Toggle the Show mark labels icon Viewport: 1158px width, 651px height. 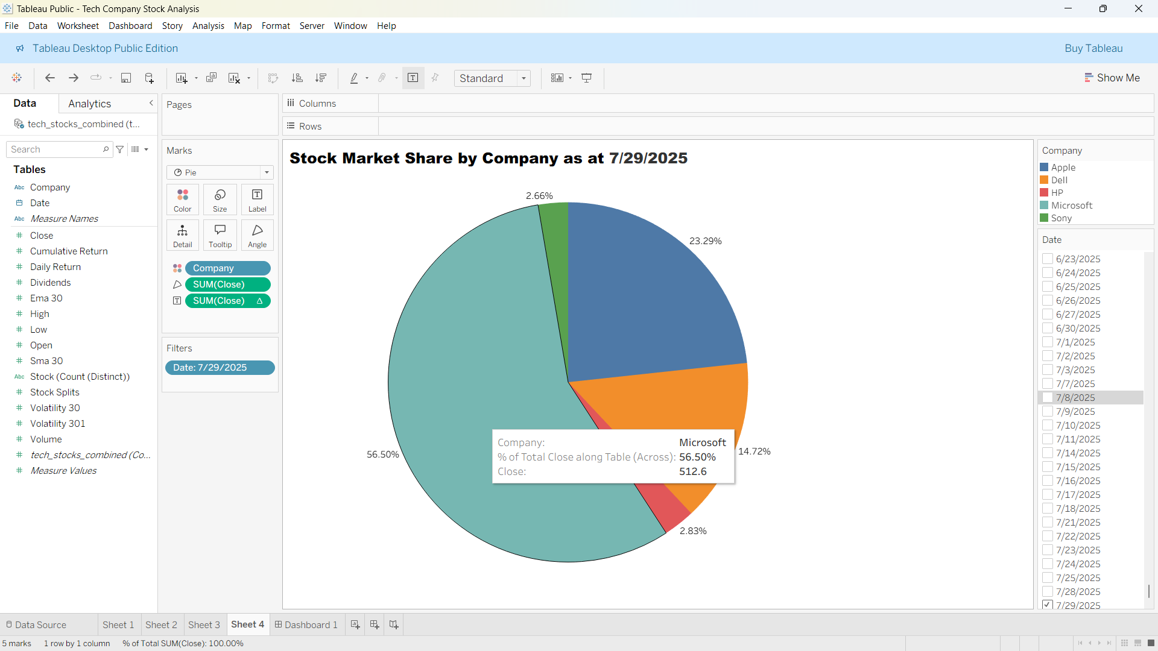(413, 78)
